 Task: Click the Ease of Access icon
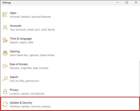pyautogui.click(x=5, y=66)
